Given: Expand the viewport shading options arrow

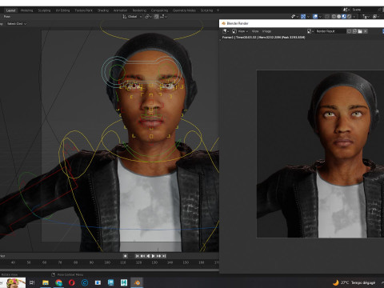Looking at the screenshot, I should (x=354, y=17).
